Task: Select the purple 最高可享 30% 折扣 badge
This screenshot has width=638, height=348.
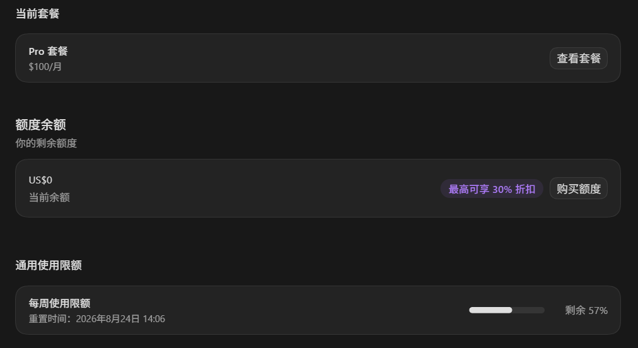Action: (x=492, y=189)
